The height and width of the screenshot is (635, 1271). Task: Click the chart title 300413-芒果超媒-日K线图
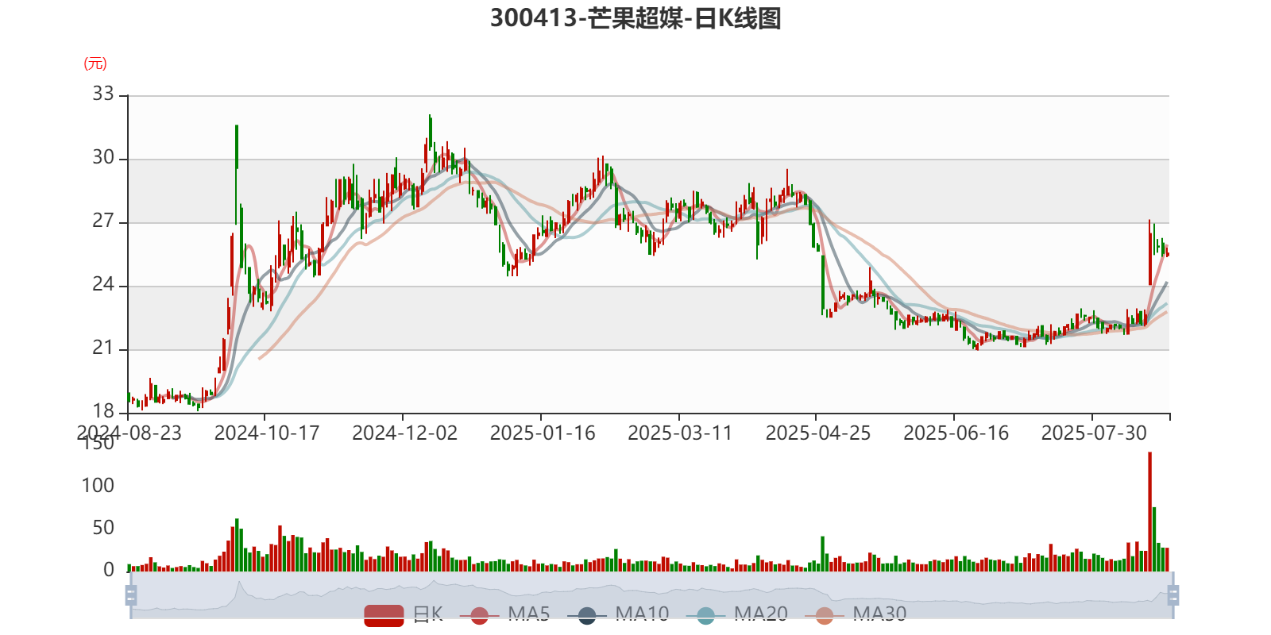pyautogui.click(x=635, y=17)
